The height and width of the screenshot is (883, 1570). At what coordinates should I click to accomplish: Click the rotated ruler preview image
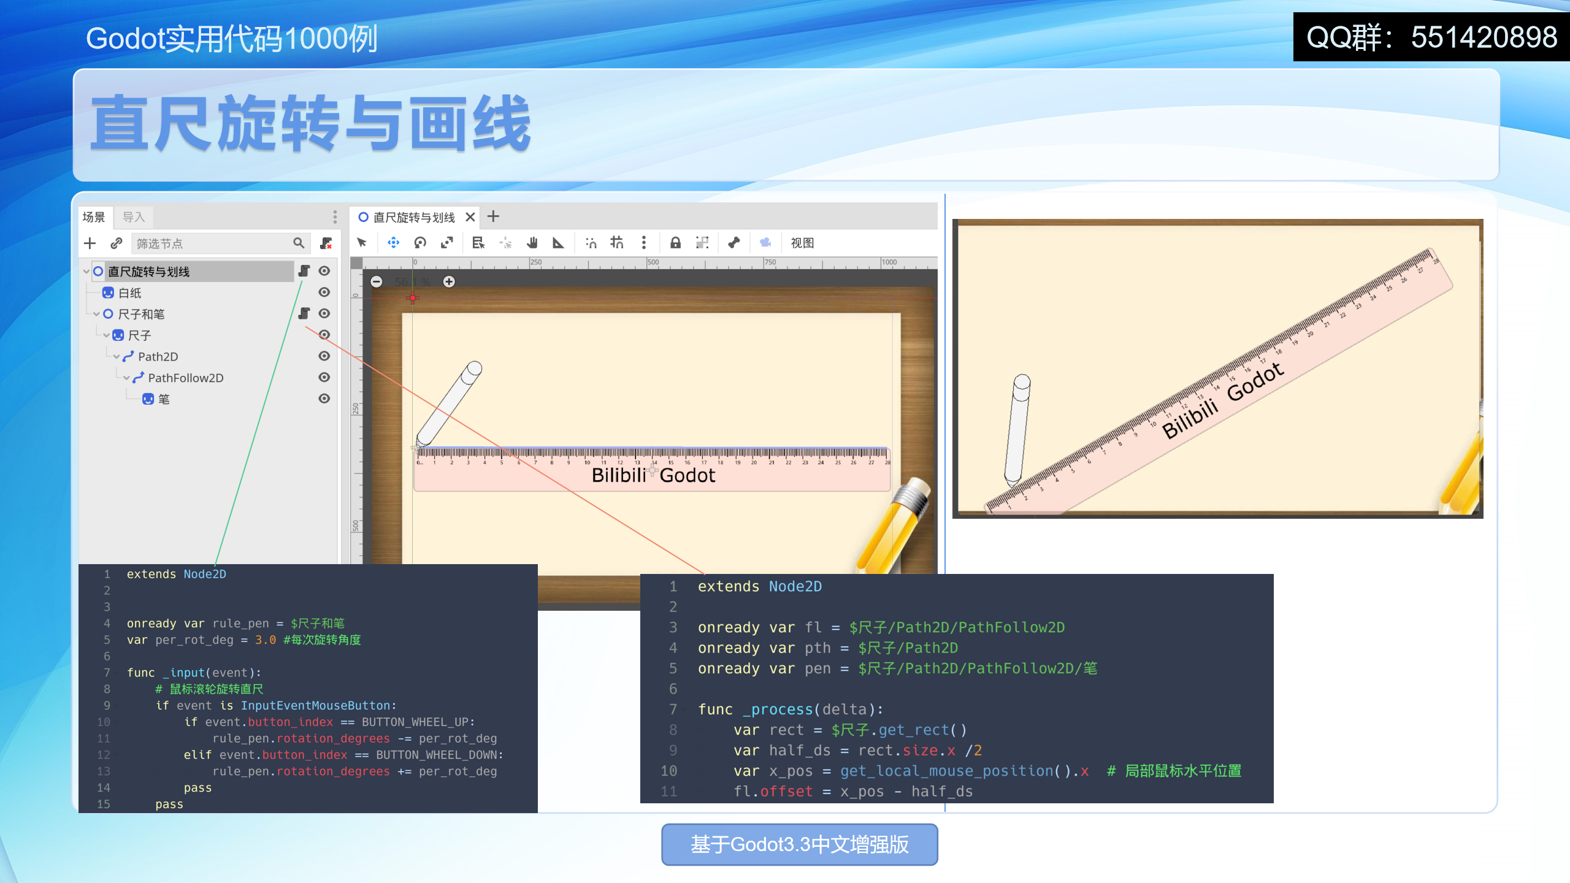pos(1217,369)
